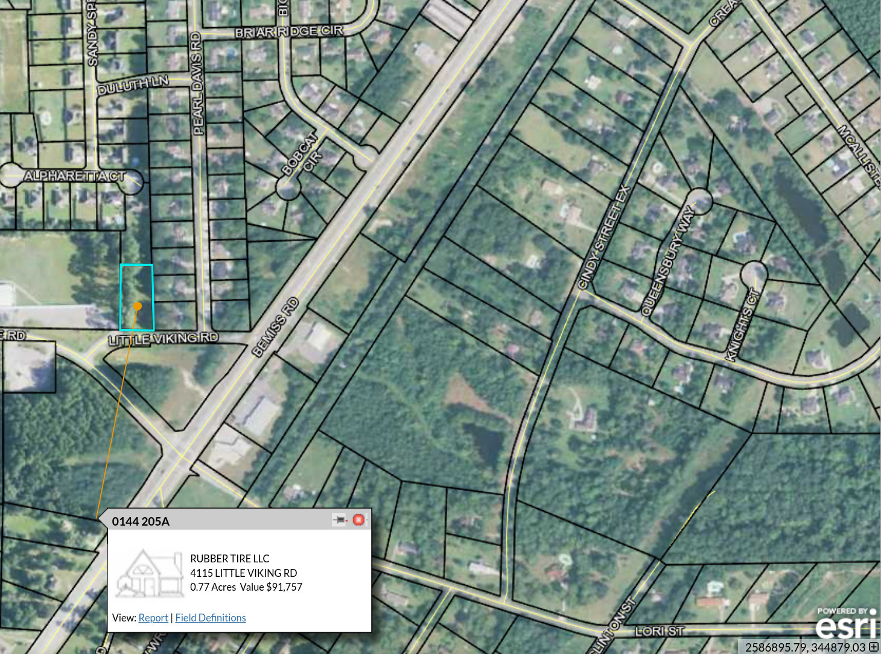The image size is (881, 654).
Task: Select the Bobcat Cir street label
Action: click(x=301, y=154)
